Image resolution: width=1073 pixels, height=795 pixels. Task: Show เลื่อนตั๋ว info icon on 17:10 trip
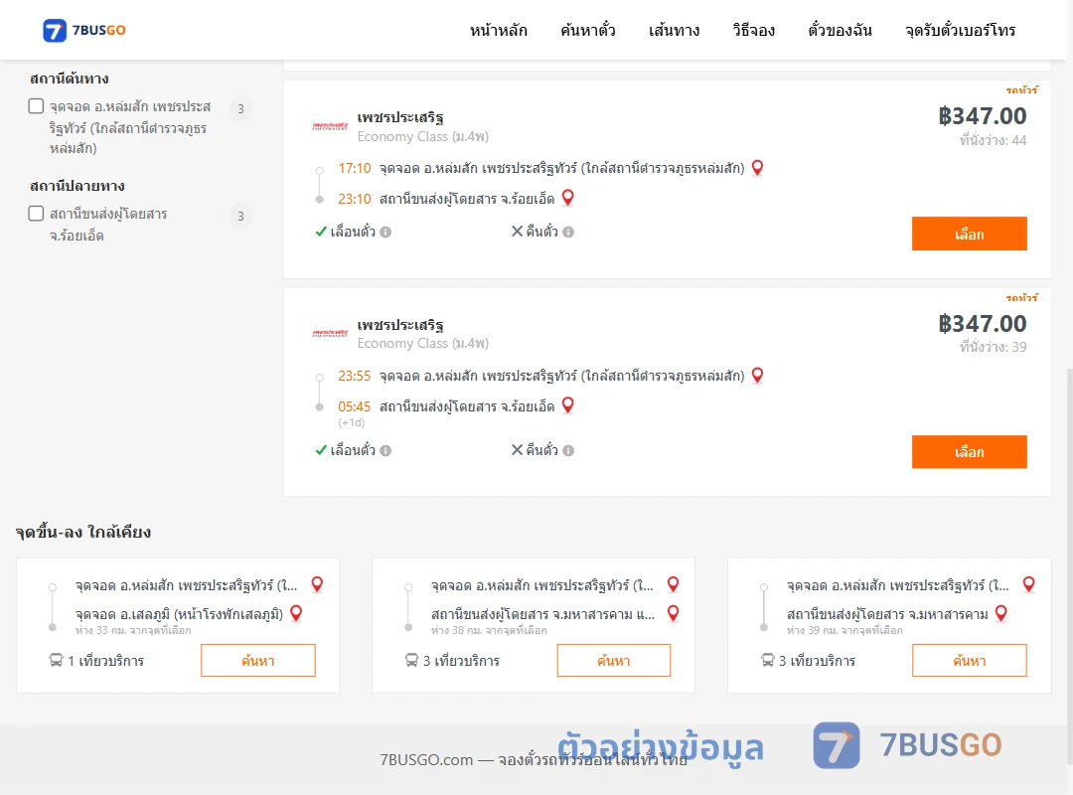pos(385,233)
